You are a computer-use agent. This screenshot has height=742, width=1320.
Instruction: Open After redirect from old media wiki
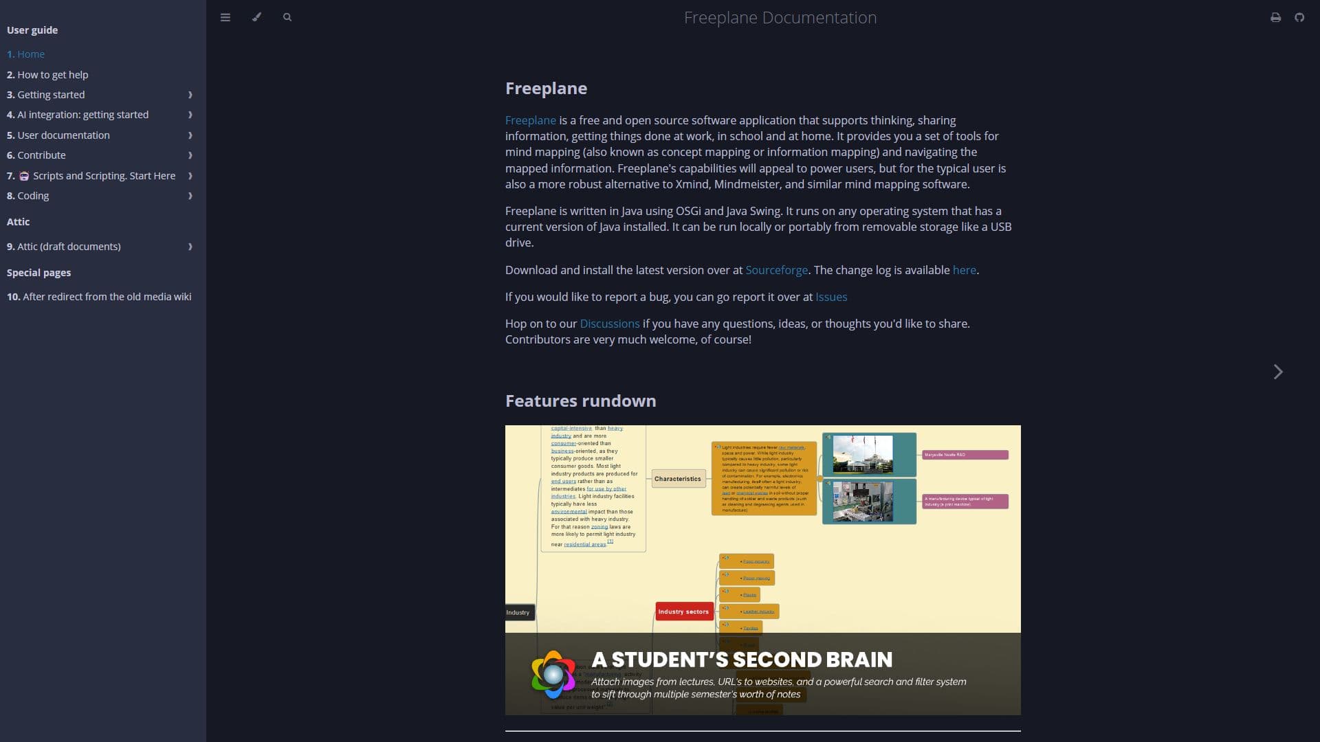pyautogui.click(x=99, y=297)
